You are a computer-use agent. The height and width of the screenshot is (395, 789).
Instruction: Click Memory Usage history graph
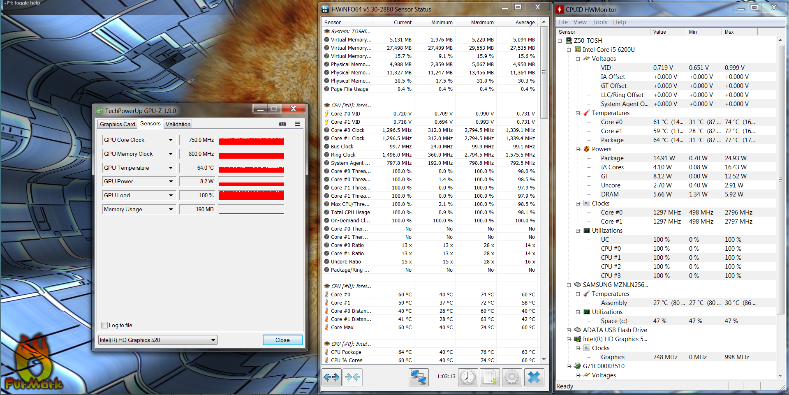(251, 209)
